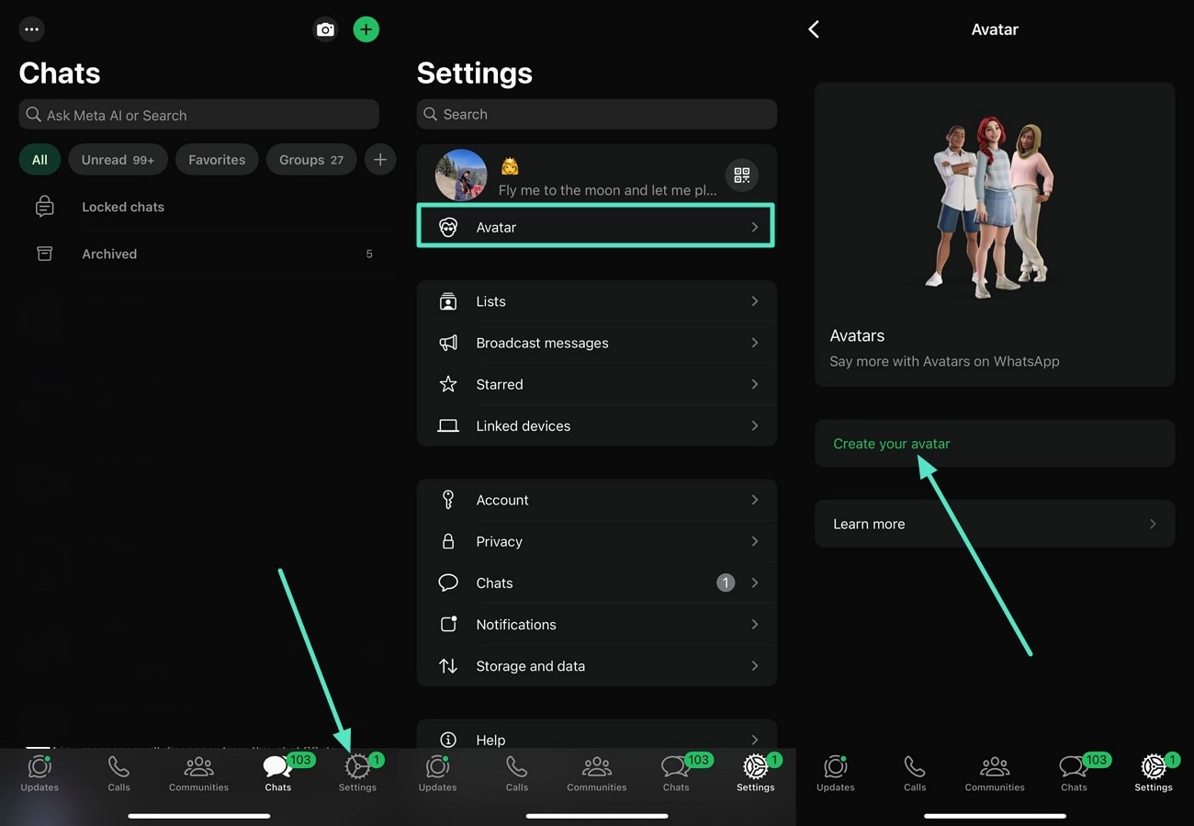This screenshot has width=1194, height=826.
Task: Open Broadcast messages
Action: (x=597, y=343)
